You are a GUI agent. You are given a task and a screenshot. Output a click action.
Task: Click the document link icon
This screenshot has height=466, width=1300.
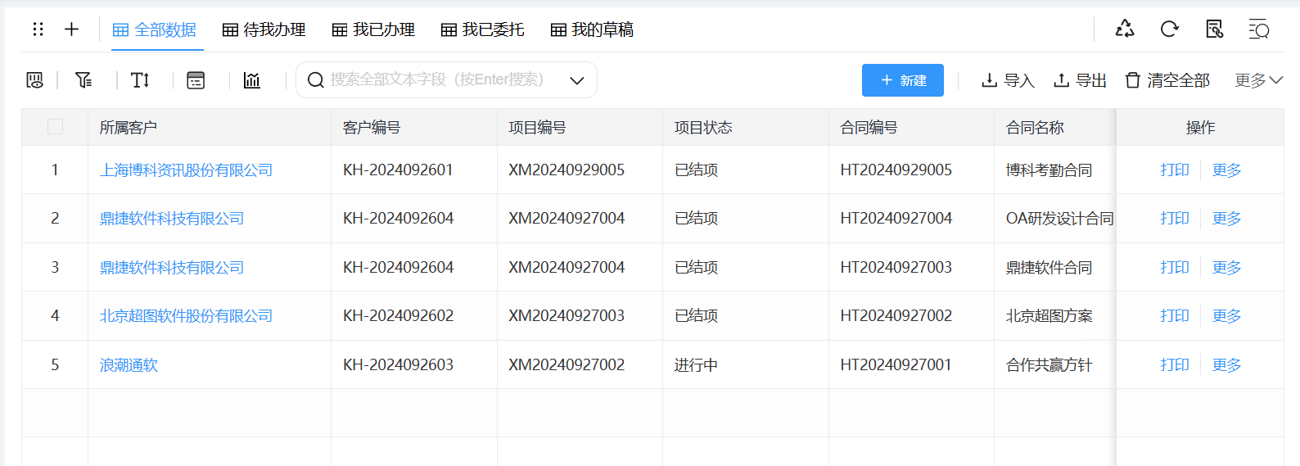tap(1214, 29)
